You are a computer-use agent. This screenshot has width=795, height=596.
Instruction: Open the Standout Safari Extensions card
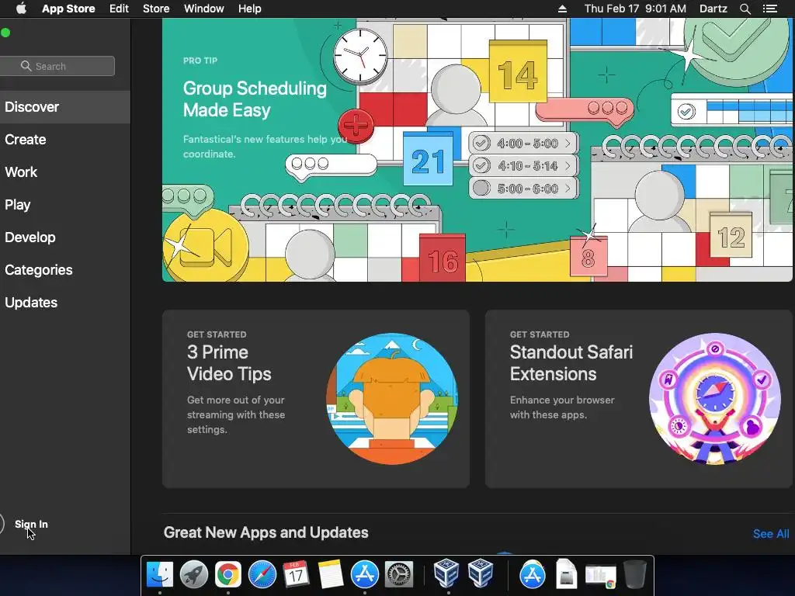(x=639, y=399)
